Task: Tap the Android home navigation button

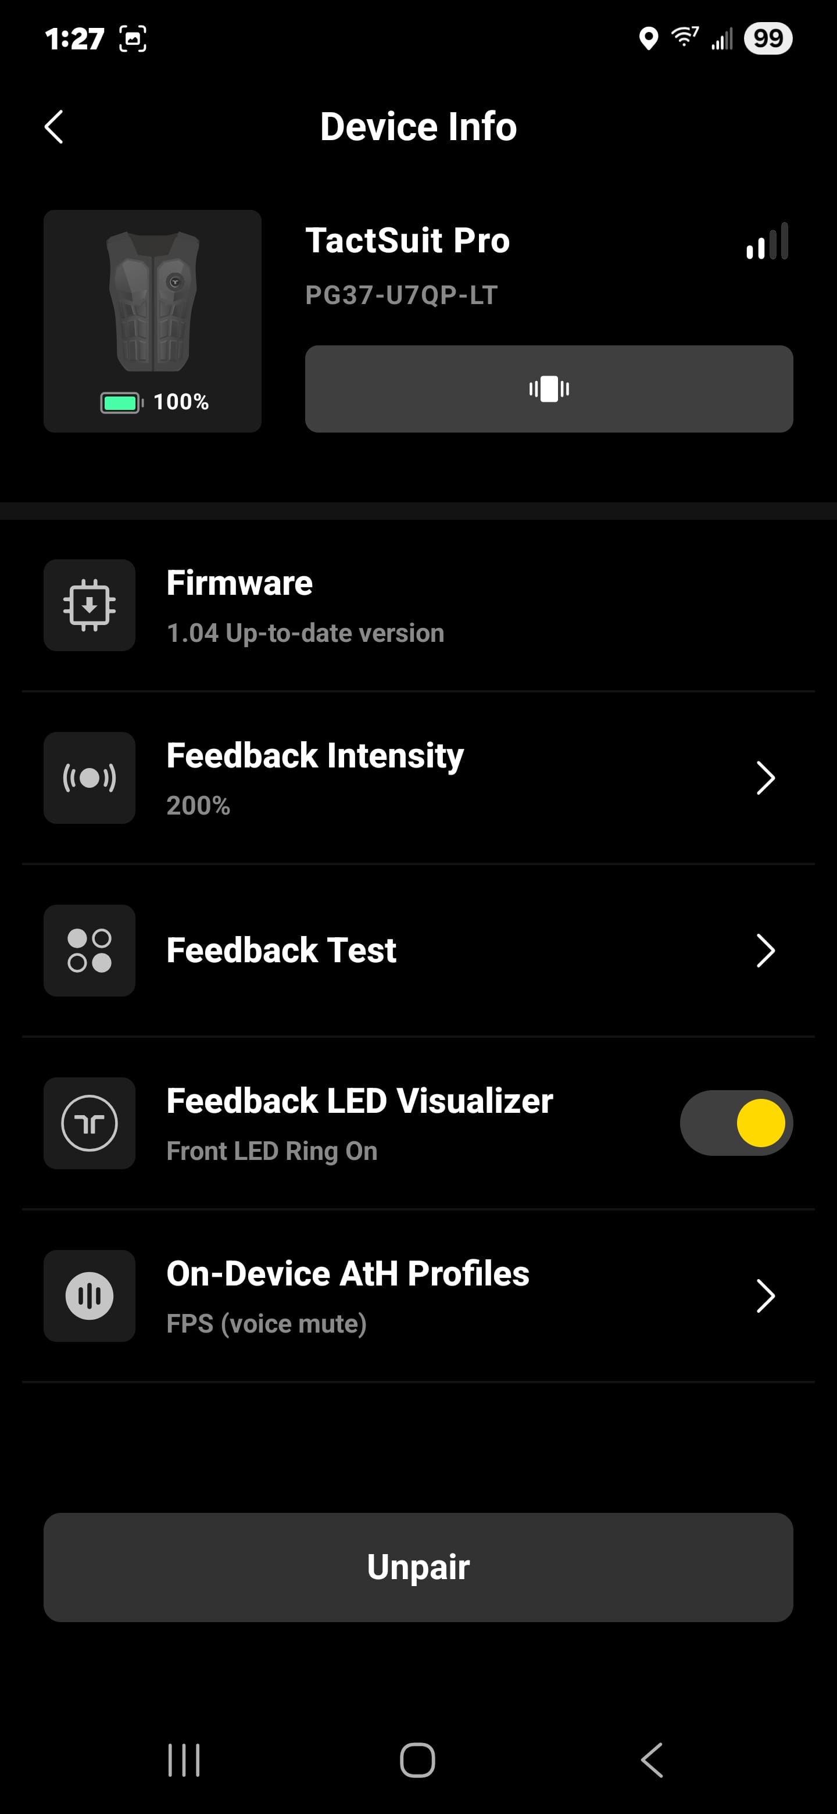Action: pos(417,1761)
